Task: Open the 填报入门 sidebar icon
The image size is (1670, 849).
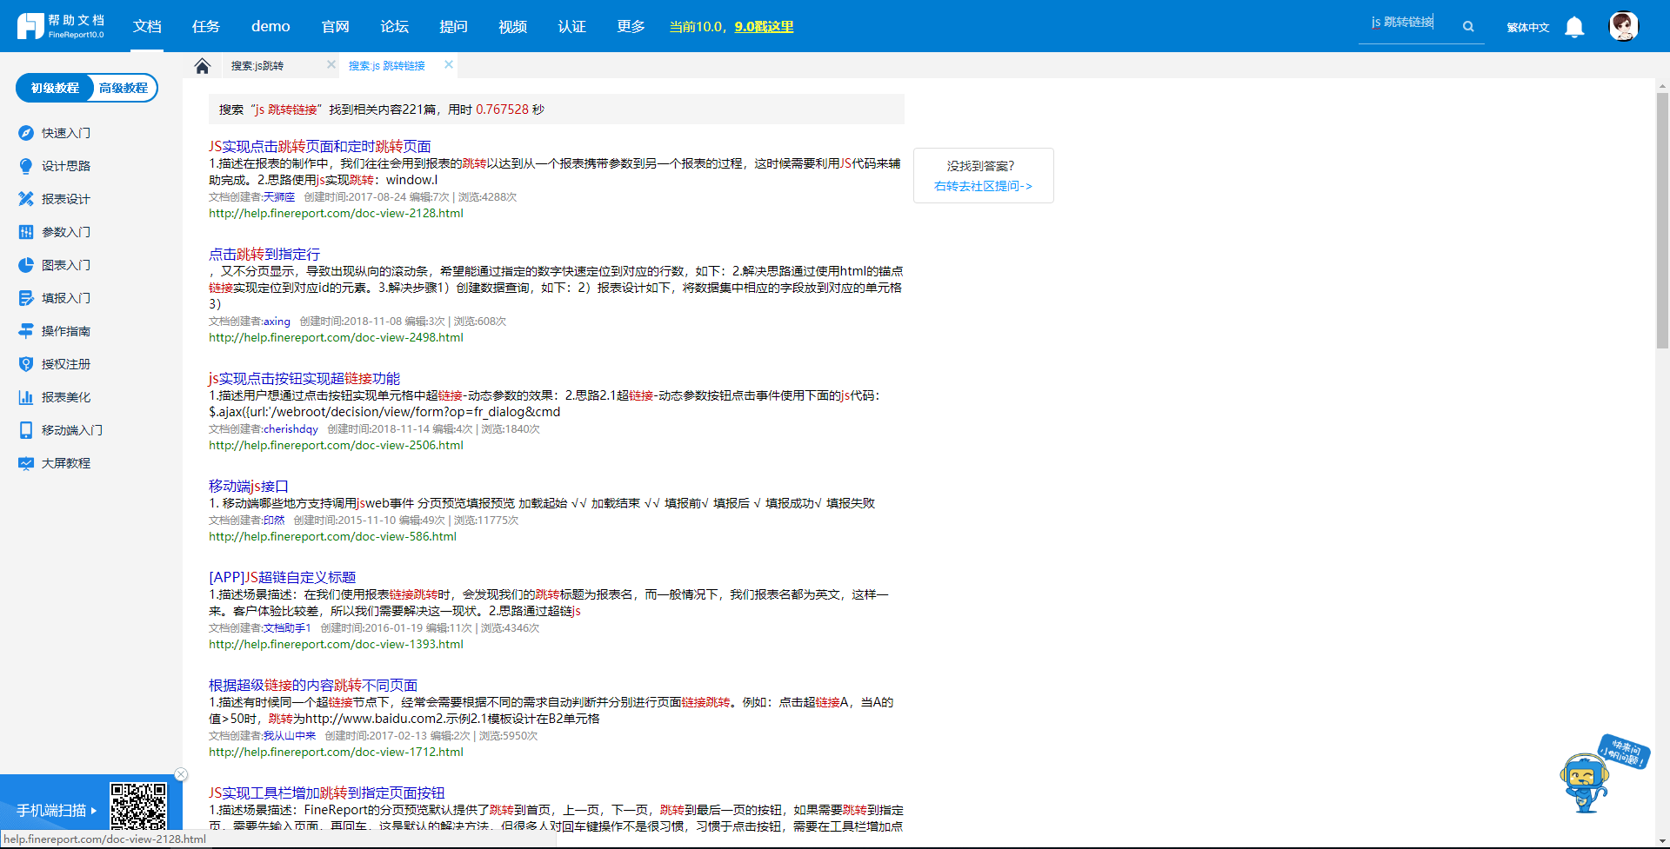Action: 26,298
